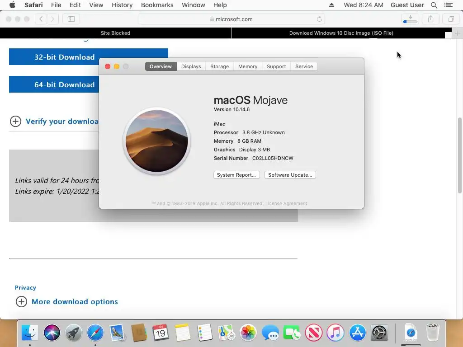Open Finder from the dock
The image size is (463, 347).
coord(29,333)
